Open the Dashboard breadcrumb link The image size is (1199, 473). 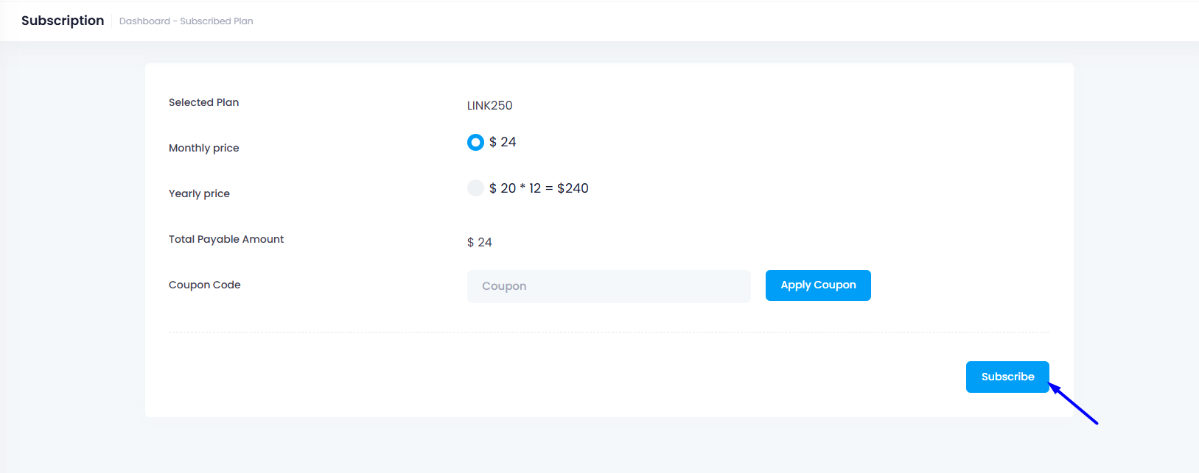[144, 21]
